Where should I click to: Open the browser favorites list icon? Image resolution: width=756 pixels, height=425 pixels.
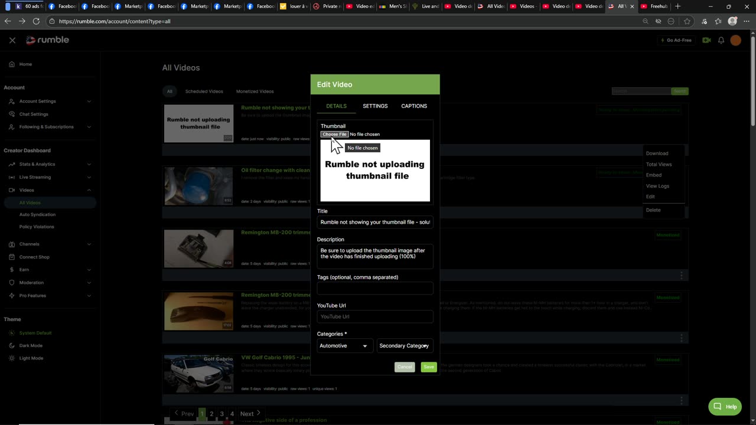coord(718,21)
